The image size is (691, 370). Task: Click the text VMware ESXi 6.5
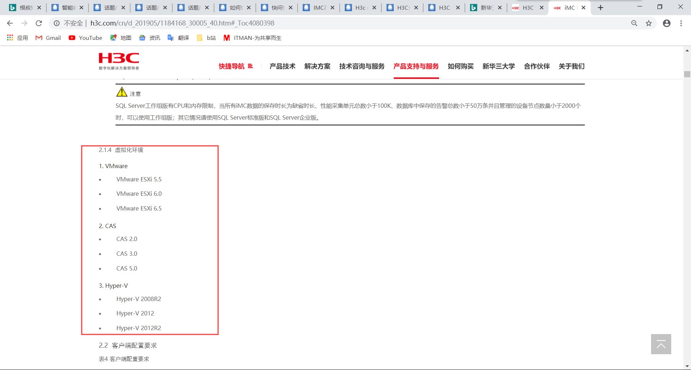139,208
